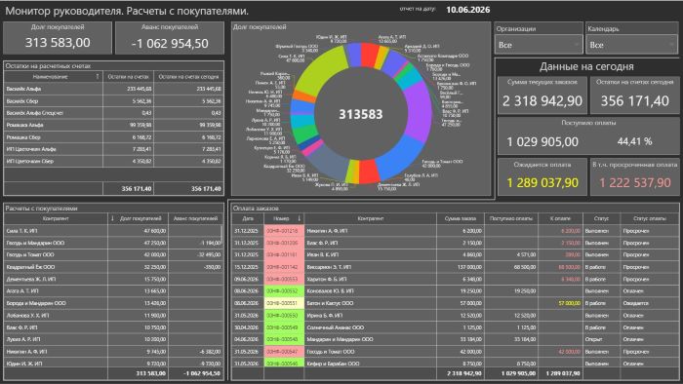
Task: Click green order number 00НФ-000552
Action: point(284,291)
